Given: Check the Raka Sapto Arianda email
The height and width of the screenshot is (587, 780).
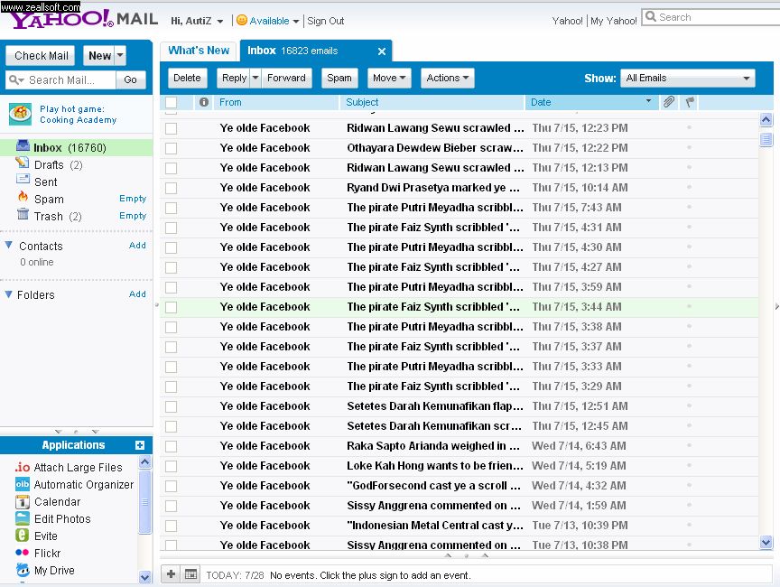Looking at the screenshot, I should coord(172,446).
